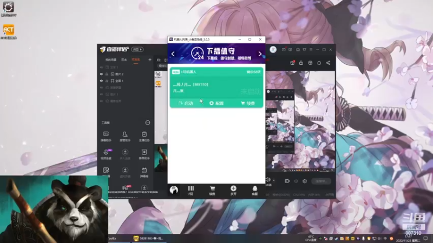This screenshot has width=433, height=243.
Task: Open the 弹幕秀 tool
Action: (144, 172)
